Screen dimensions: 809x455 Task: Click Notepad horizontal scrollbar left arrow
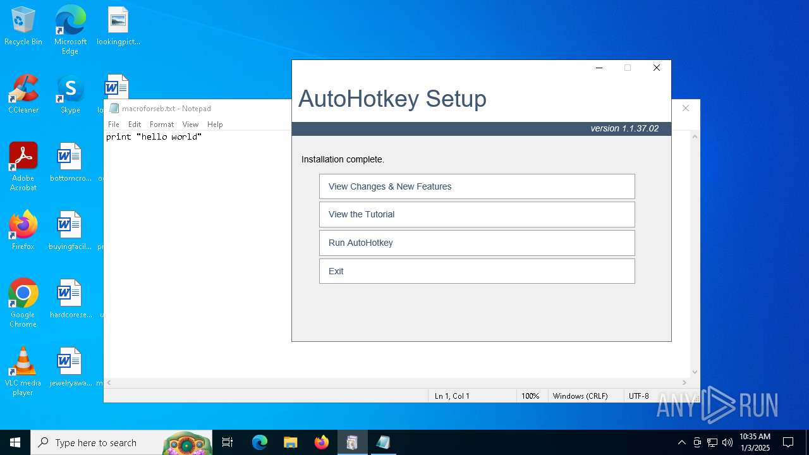(109, 382)
